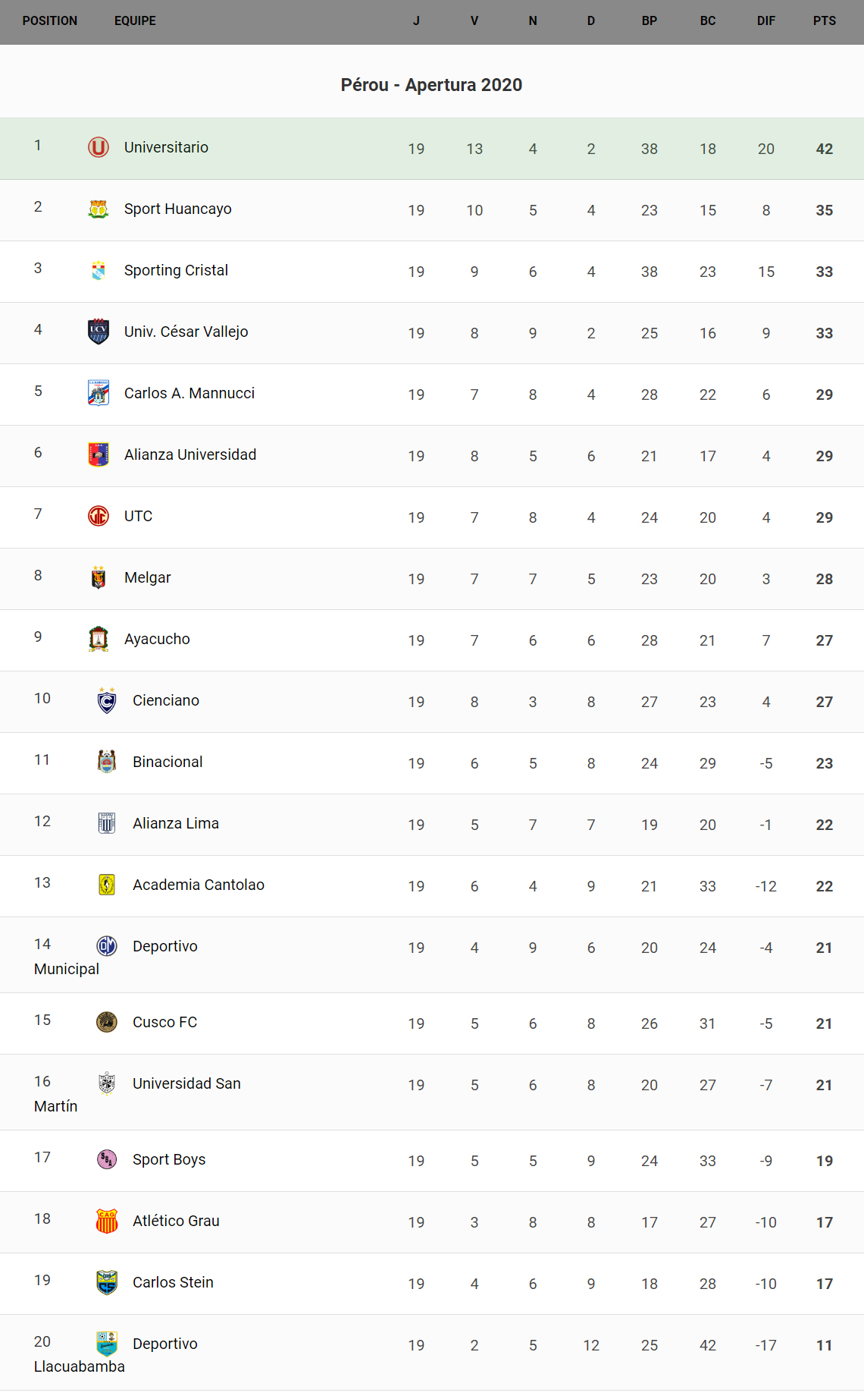864x1396 pixels.
Task: Open the Carlos A. Mannucci team link
Action: [x=189, y=393]
